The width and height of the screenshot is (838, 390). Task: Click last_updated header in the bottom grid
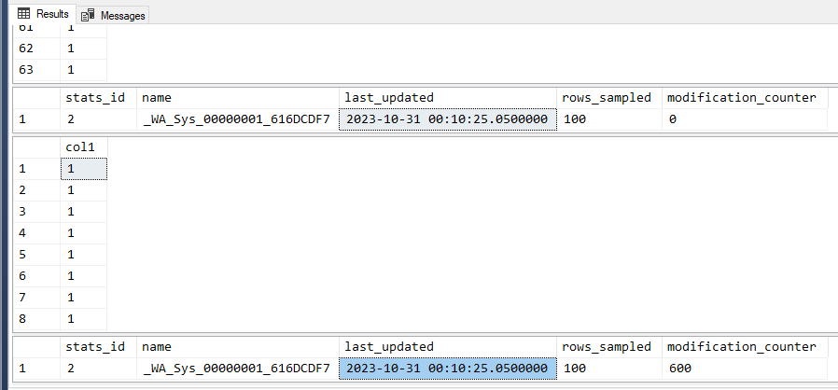click(x=448, y=346)
